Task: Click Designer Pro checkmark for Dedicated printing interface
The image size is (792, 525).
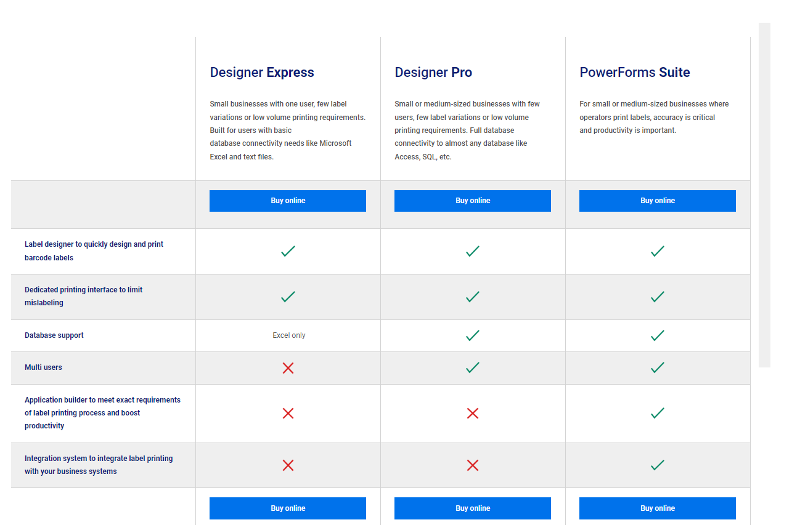Action: coord(473,297)
